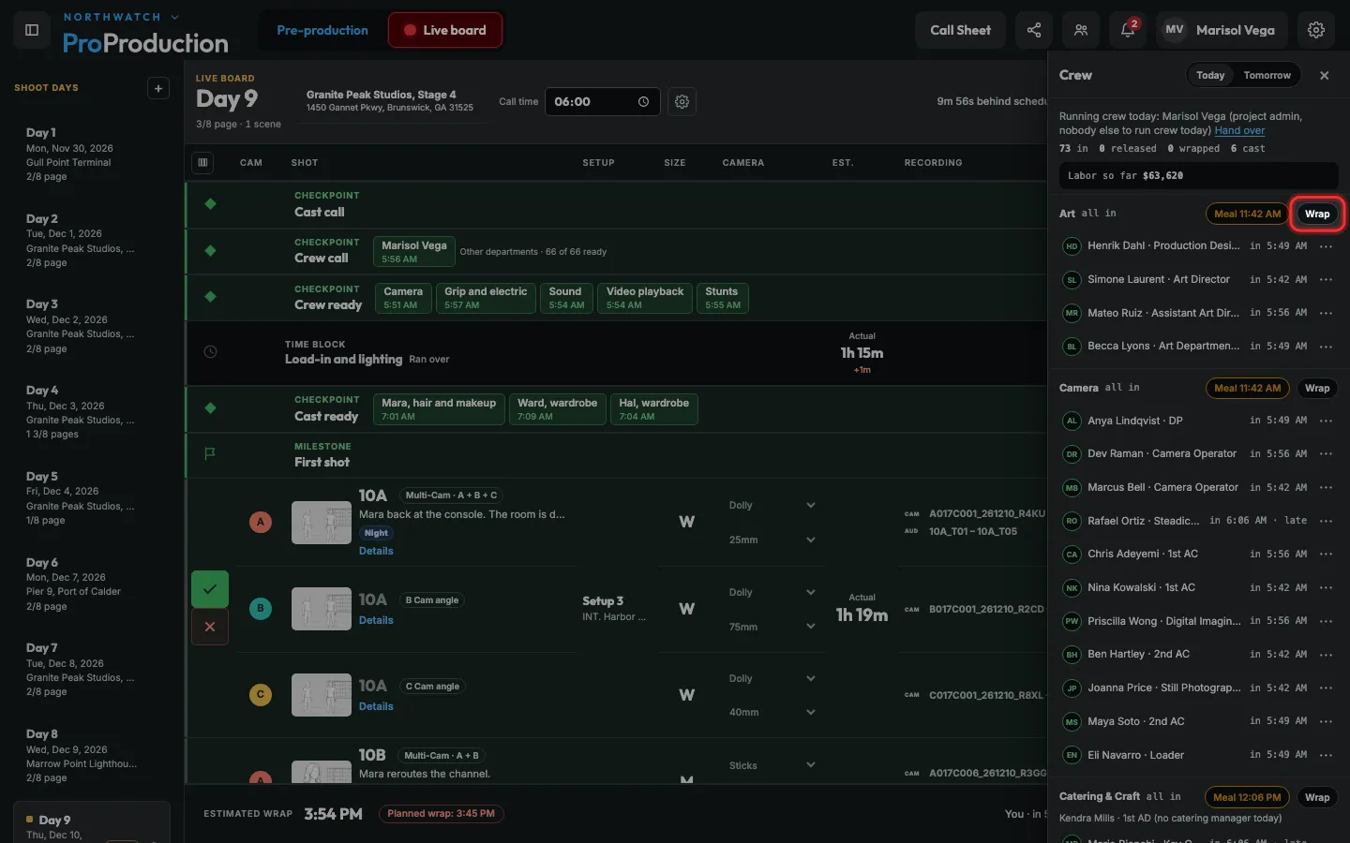Select Day 4 in shoot days
The width and height of the screenshot is (1350, 843).
[91, 412]
